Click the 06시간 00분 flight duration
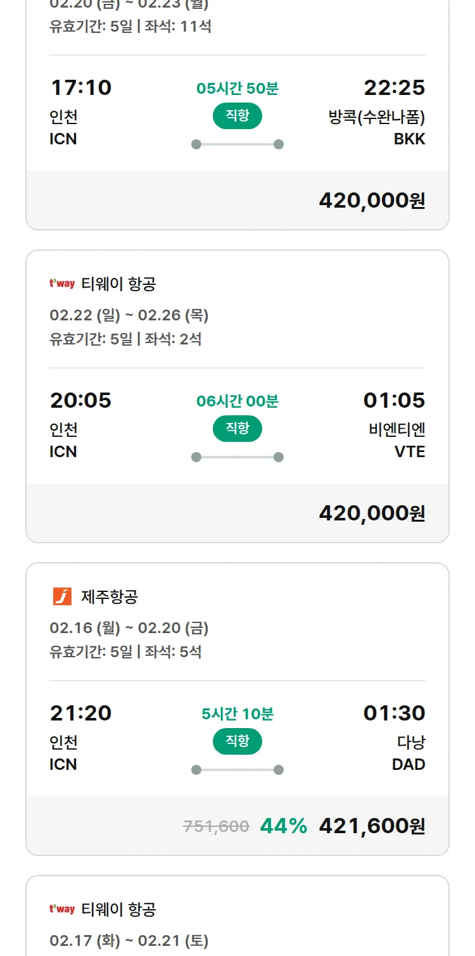Screen dimensions: 475x956 (x=237, y=401)
